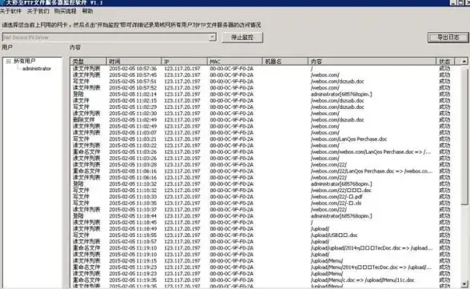Open the 帮助 menu

click(x=87, y=11)
